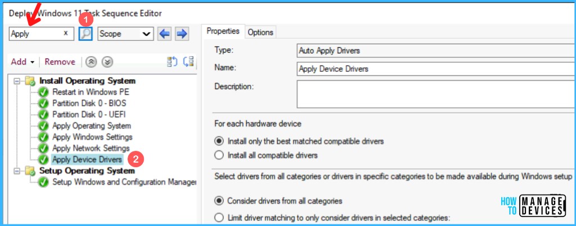Select Install Operating System group label
The height and width of the screenshot is (226, 576).
coord(88,81)
